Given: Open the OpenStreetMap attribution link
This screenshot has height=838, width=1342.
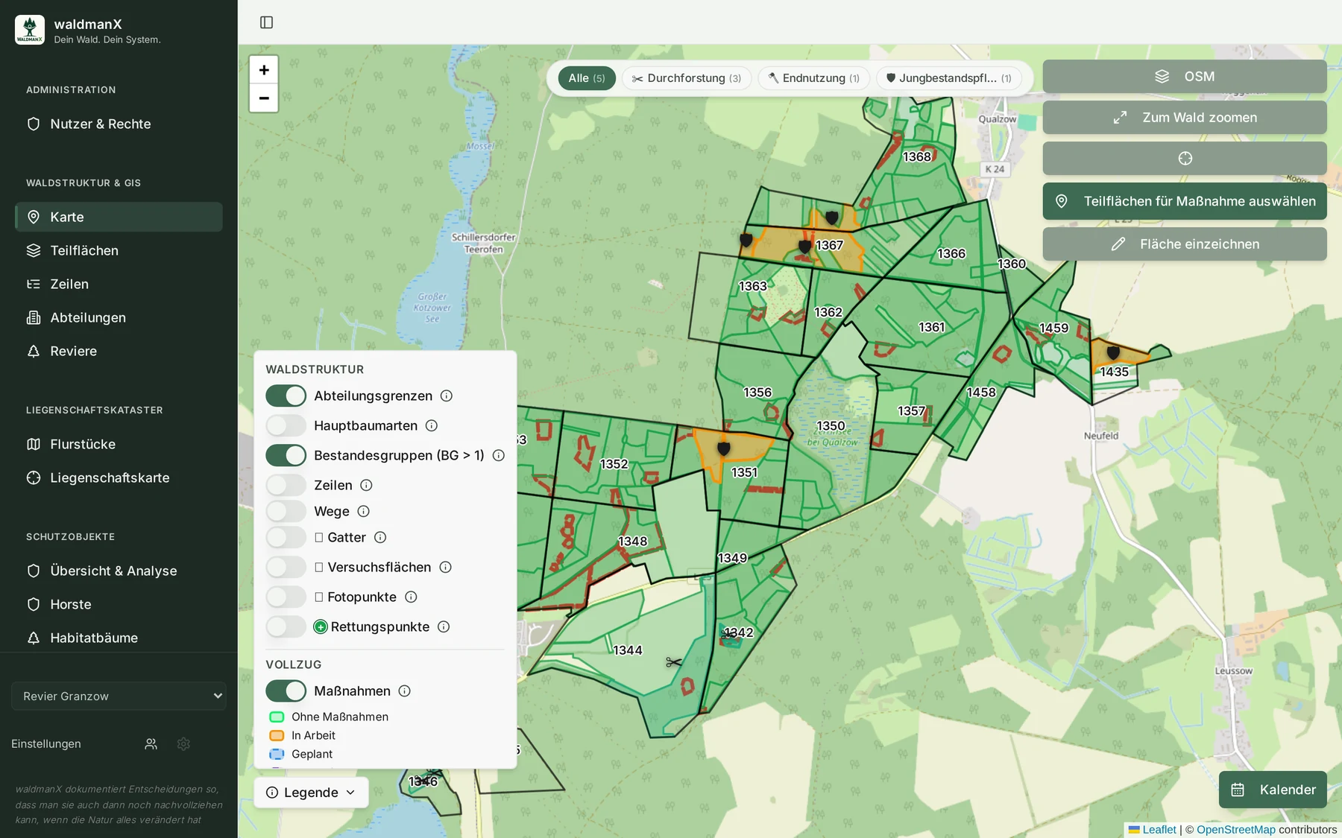Looking at the screenshot, I should [x=1236, y=830].
